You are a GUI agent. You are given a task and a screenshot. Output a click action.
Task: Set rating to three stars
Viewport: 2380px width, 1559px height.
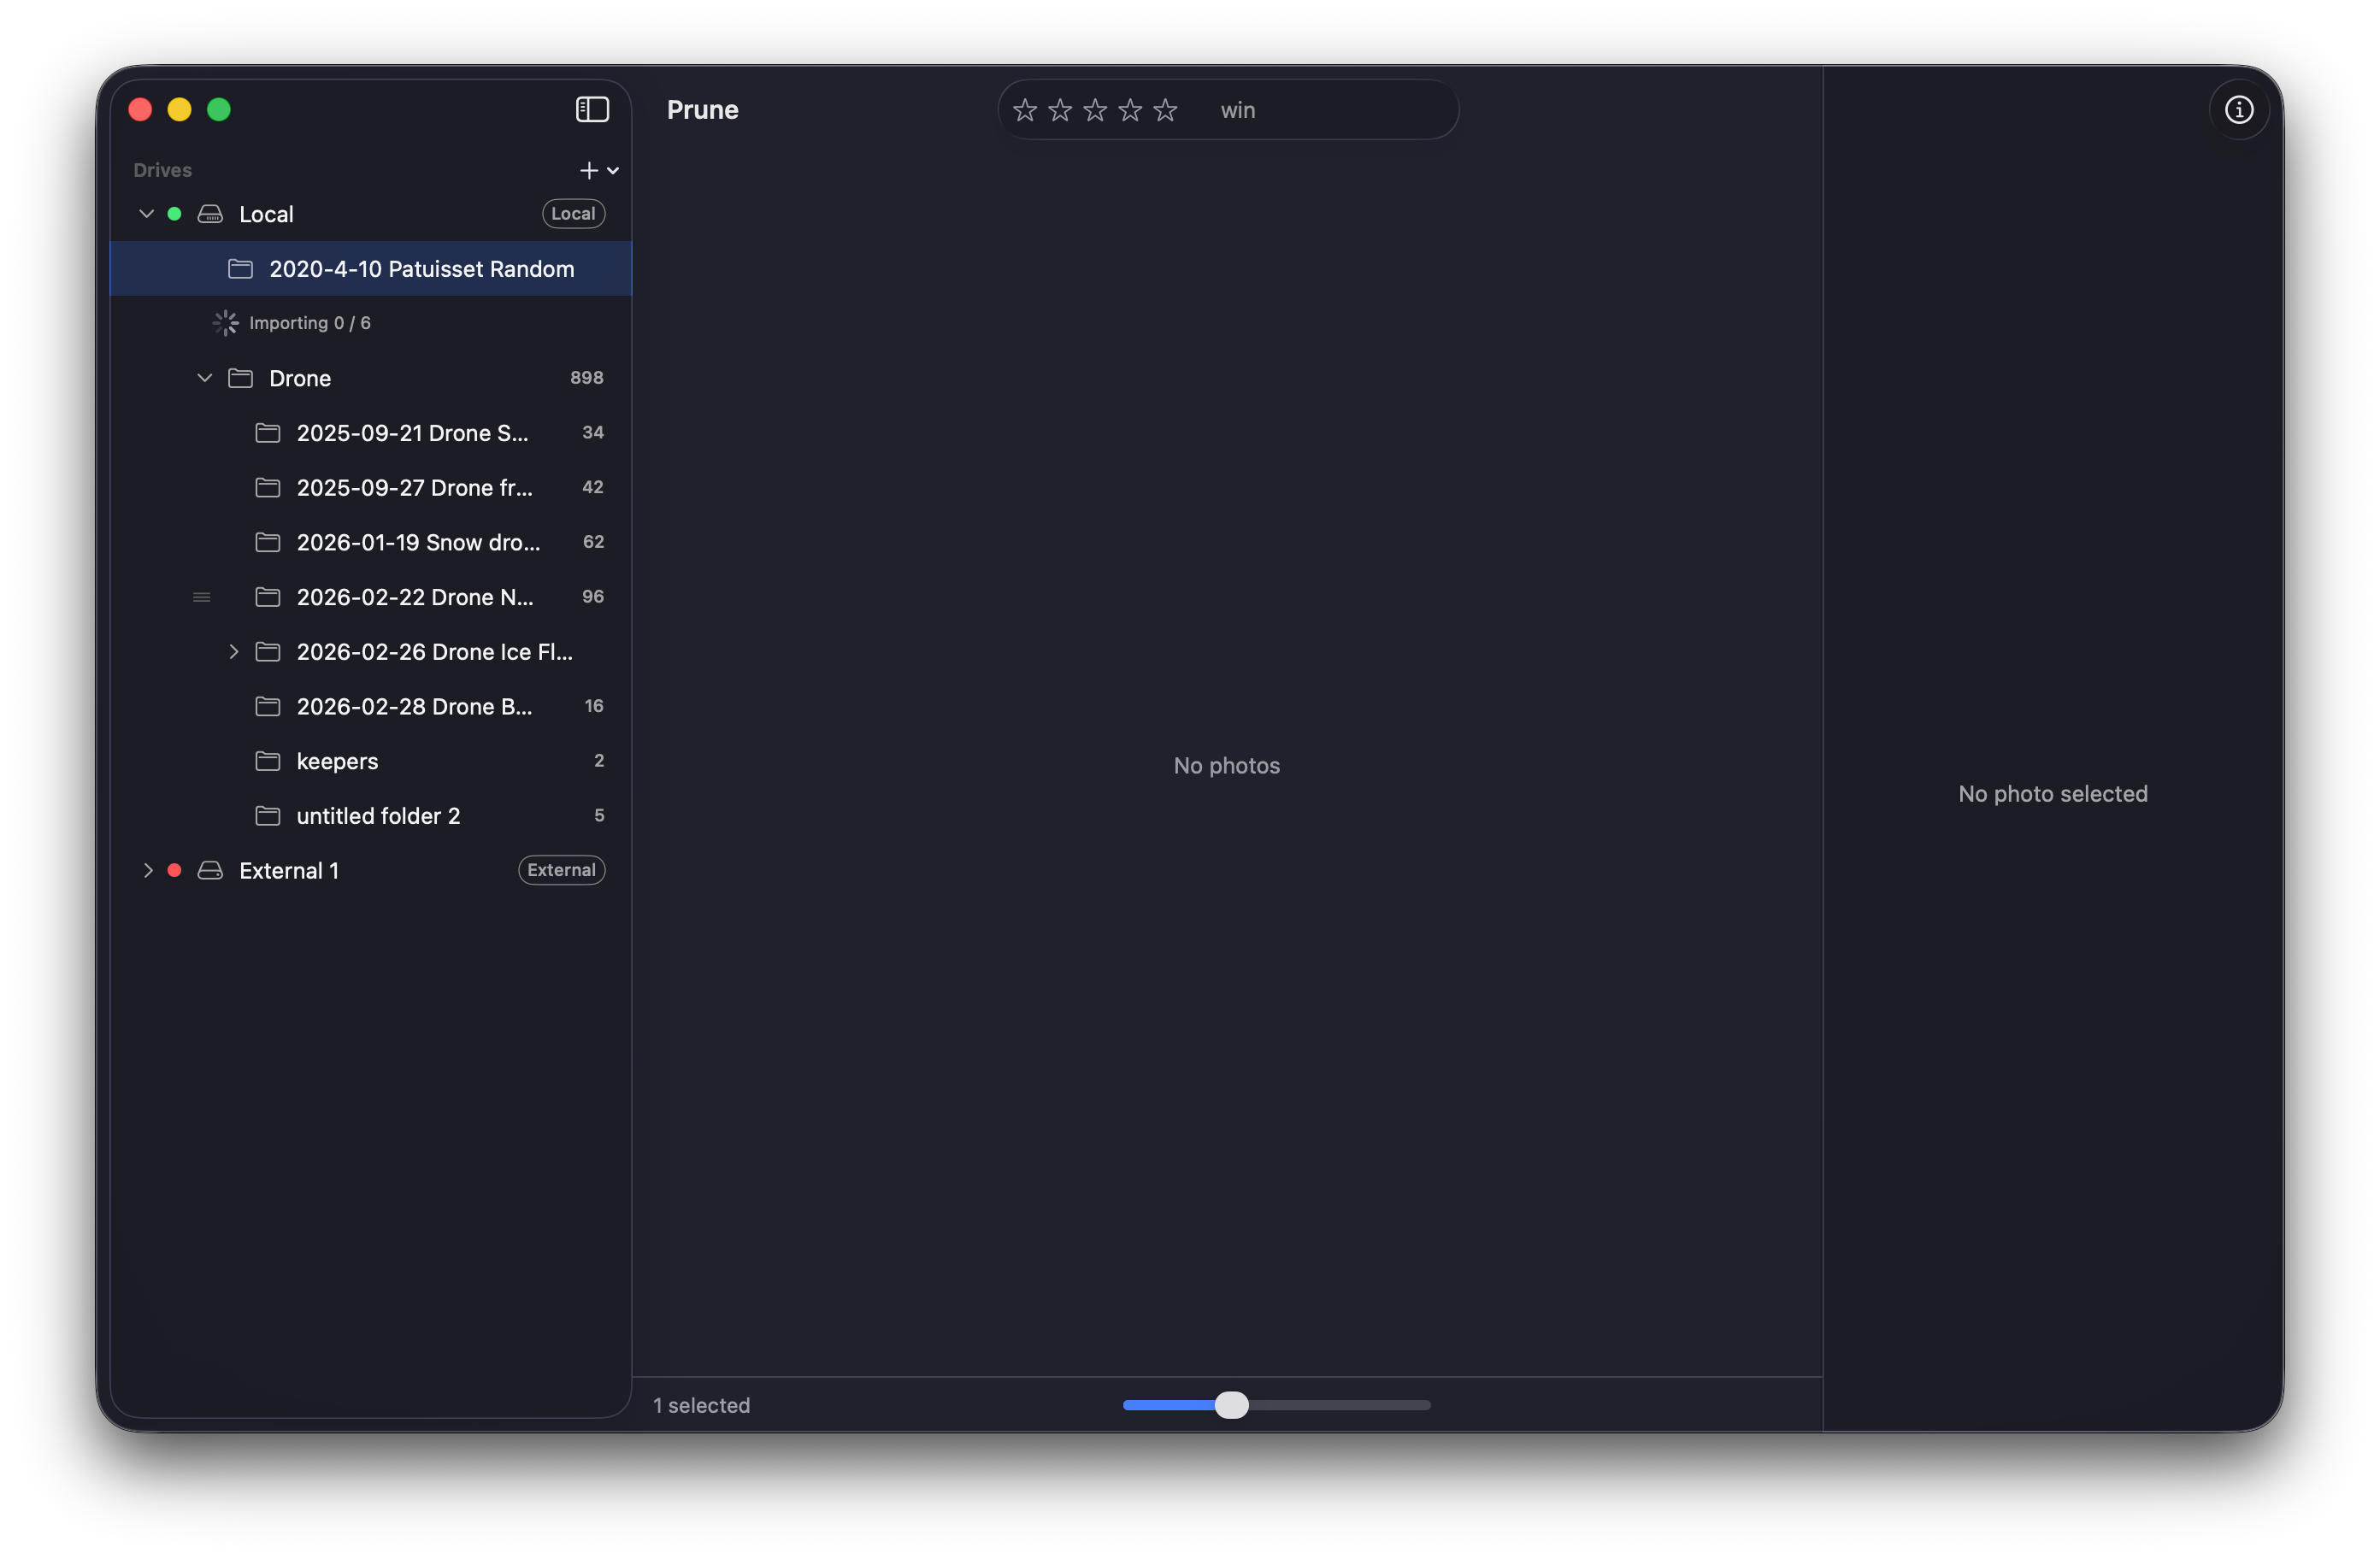pyautogui.click(x=1094, y=110)
